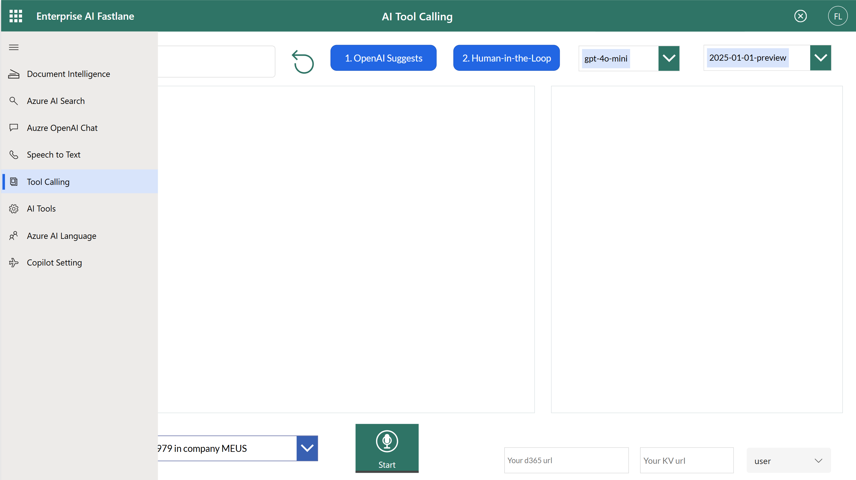Open the gpt-4o-mini model dropdown
856x480 pixels.
669,58
